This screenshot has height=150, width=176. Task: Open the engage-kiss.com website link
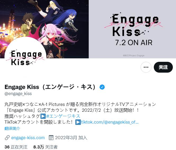point(28,138)
